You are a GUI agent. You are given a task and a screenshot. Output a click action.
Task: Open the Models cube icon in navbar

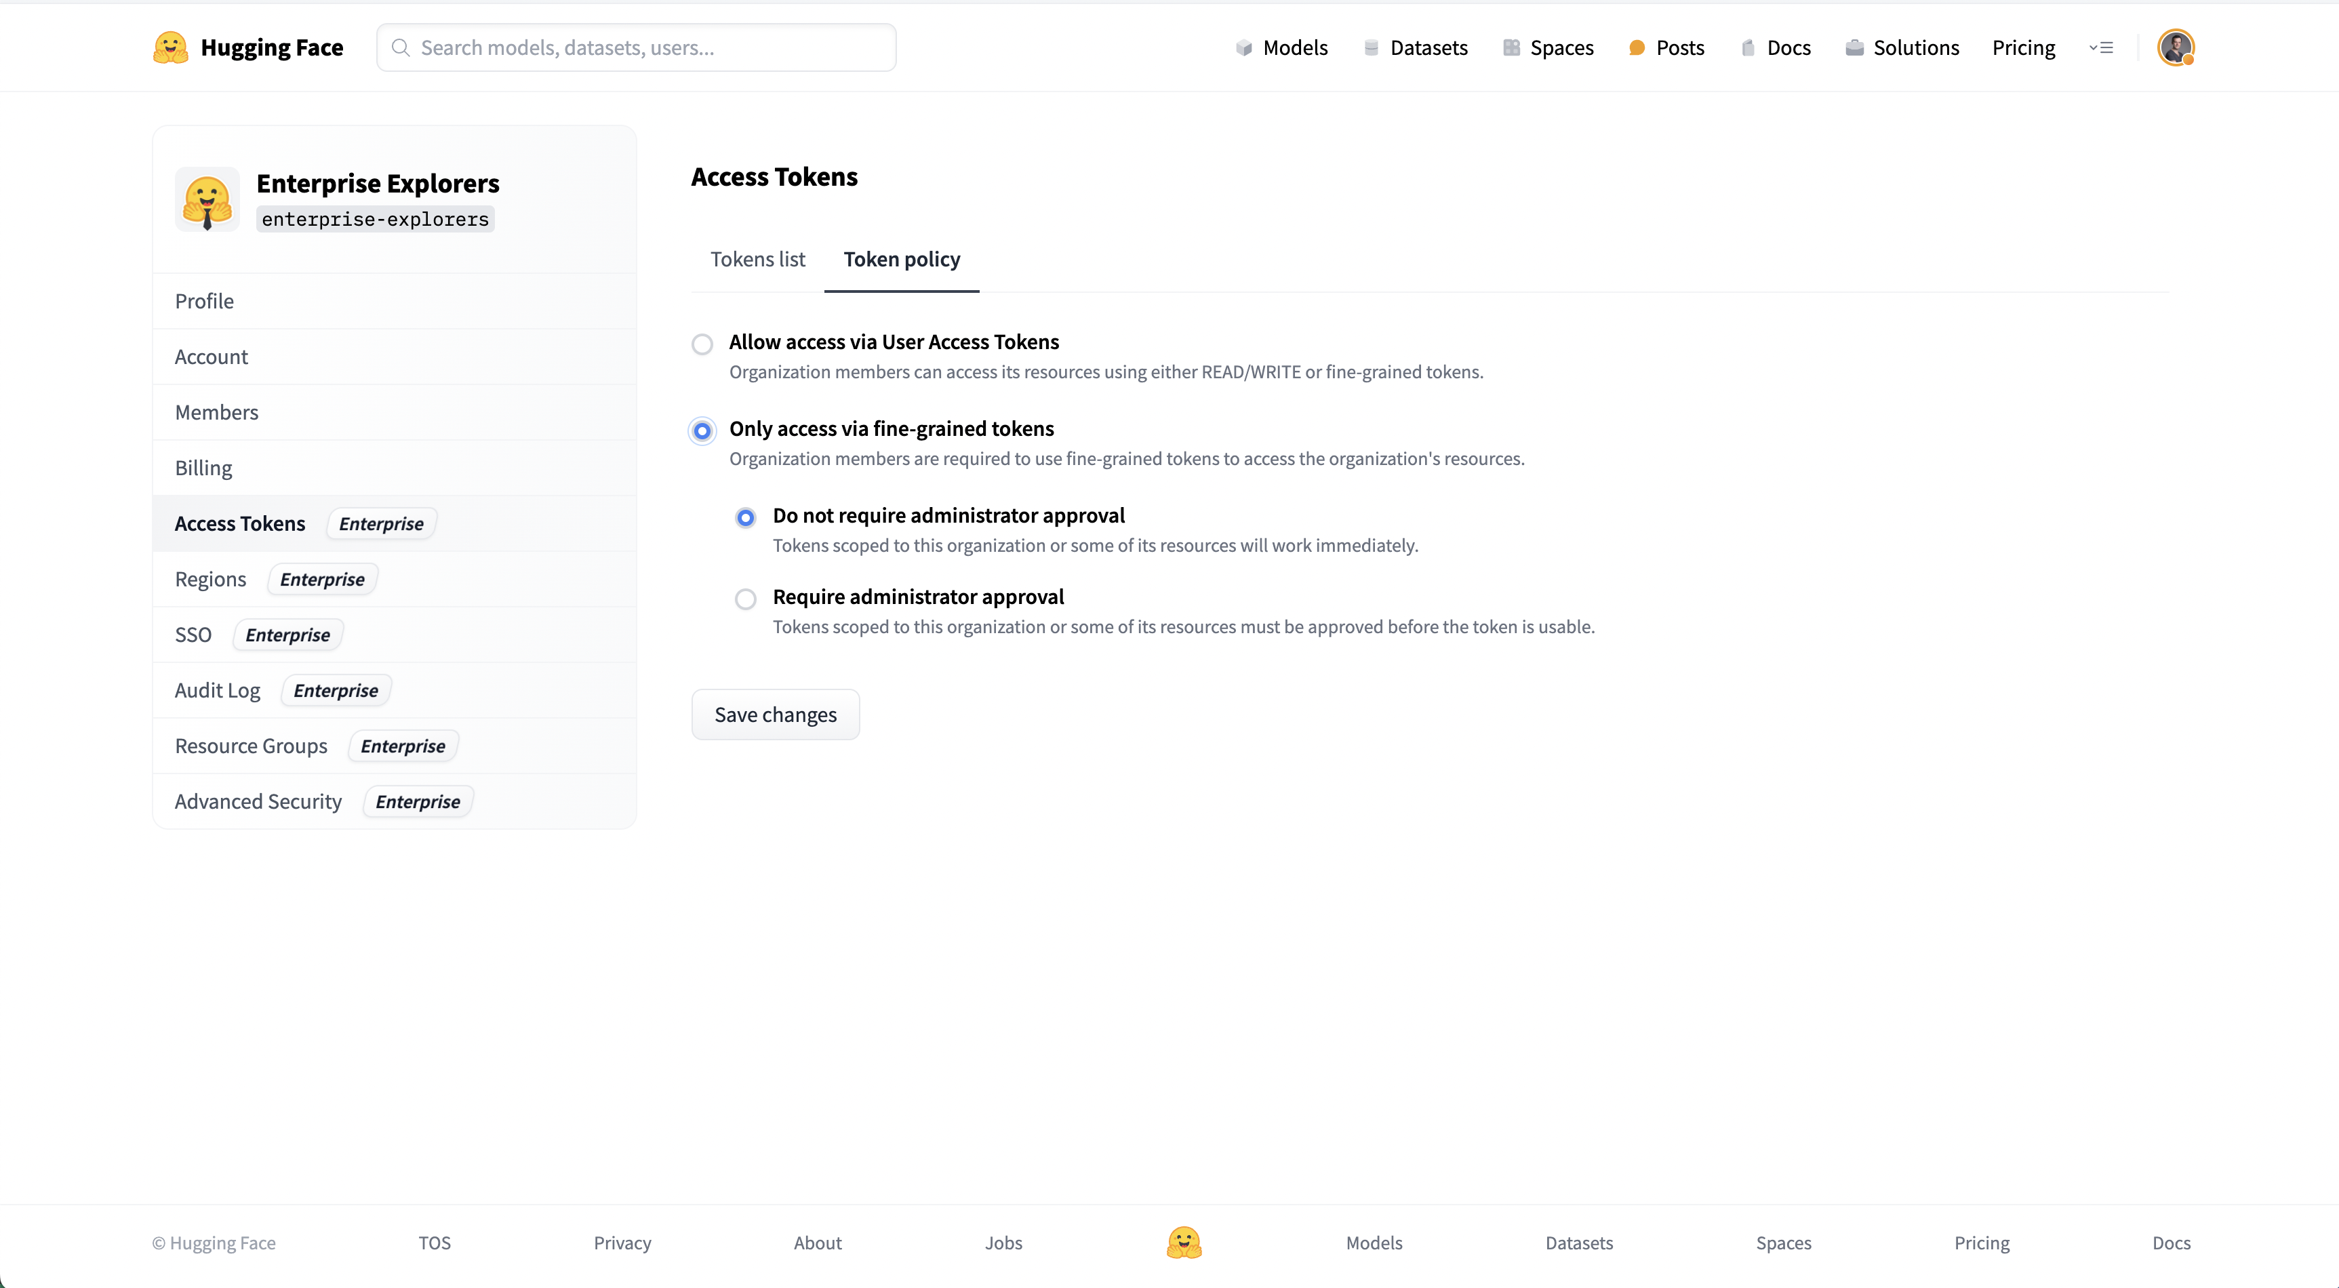[x=1243, y=48]
